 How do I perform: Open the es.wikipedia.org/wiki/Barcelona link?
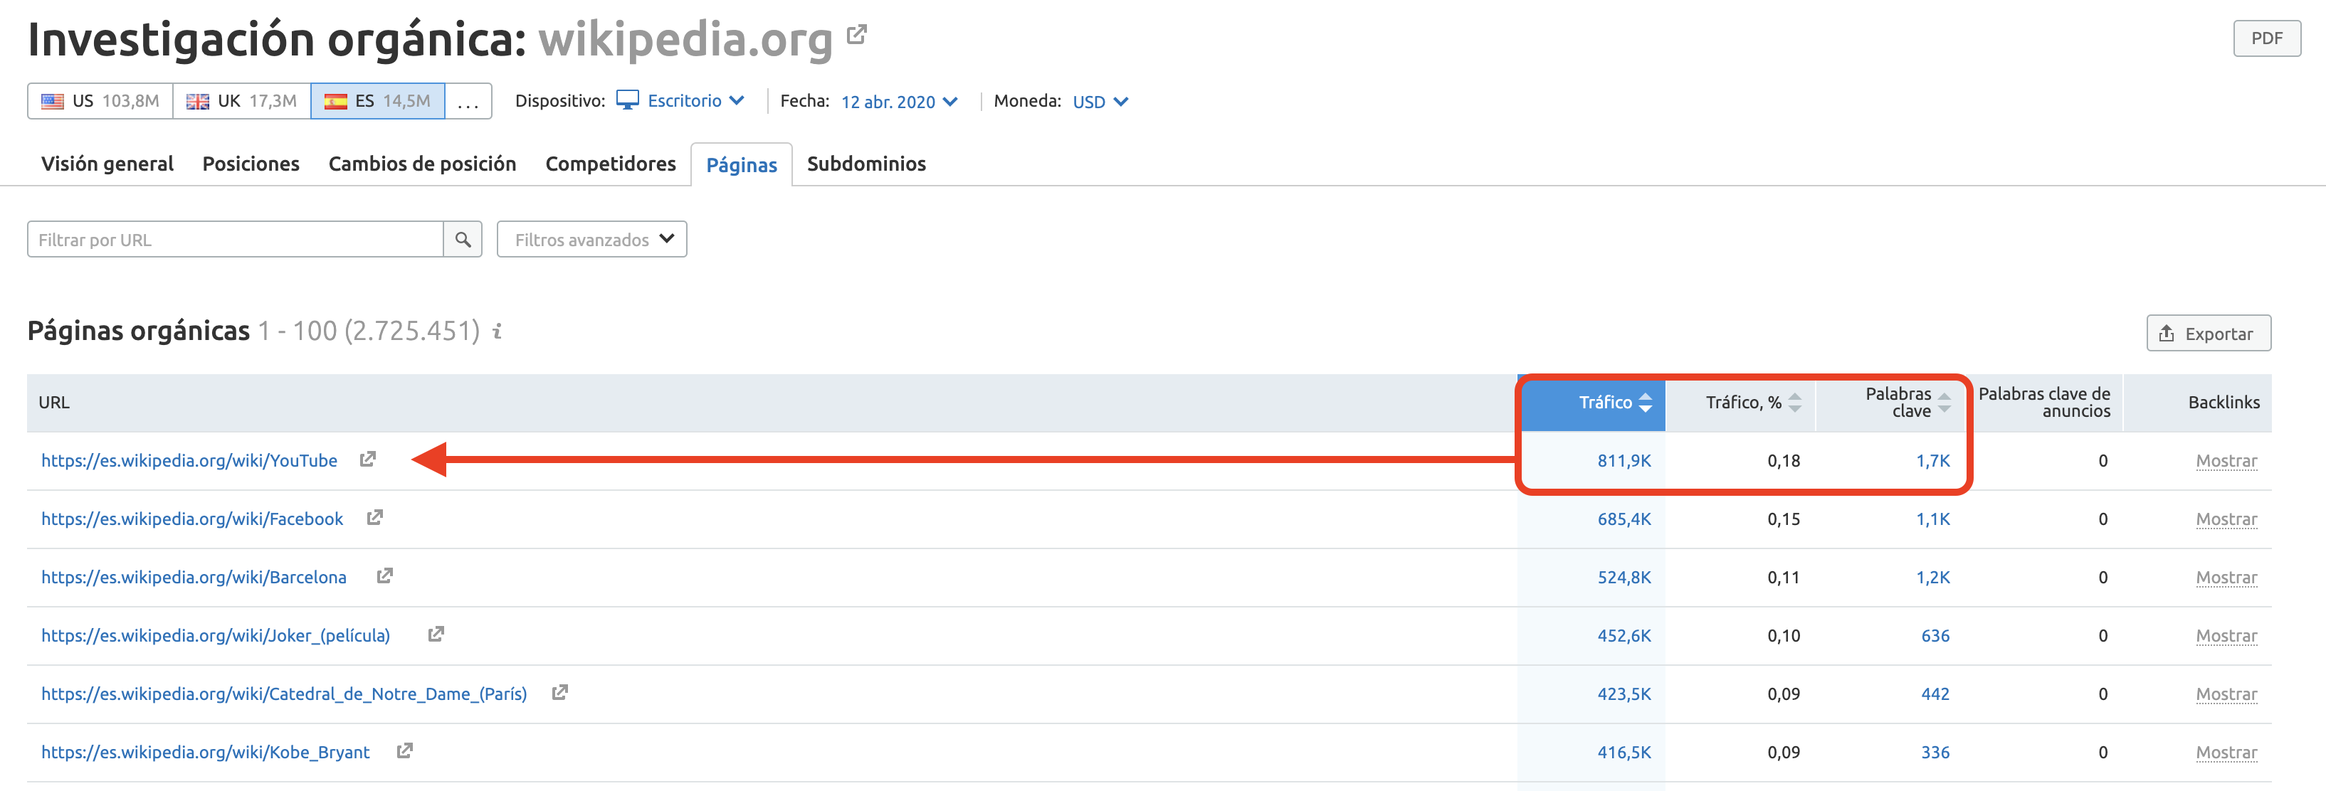194,577
